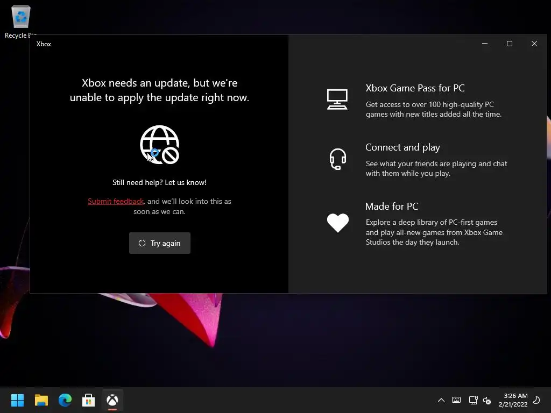Show hidden system tray icons
551x413 pixels.
[441, 400]
